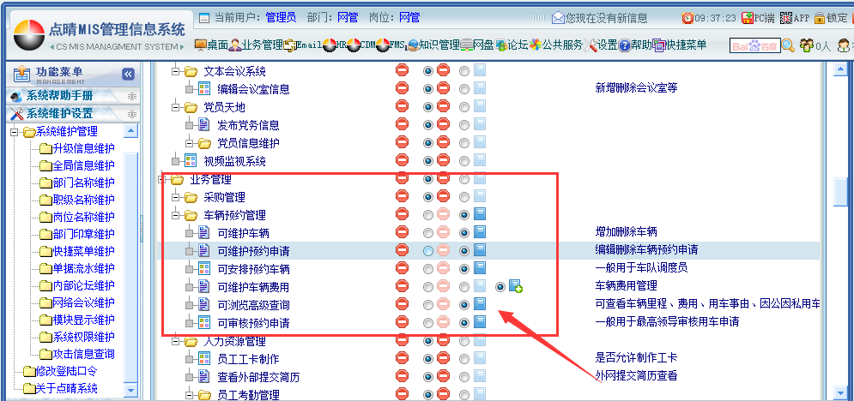Viewport: 854px width, 401px height.
Task: Click the magnifier search icon beside Baidu
Action: point(787,46)
